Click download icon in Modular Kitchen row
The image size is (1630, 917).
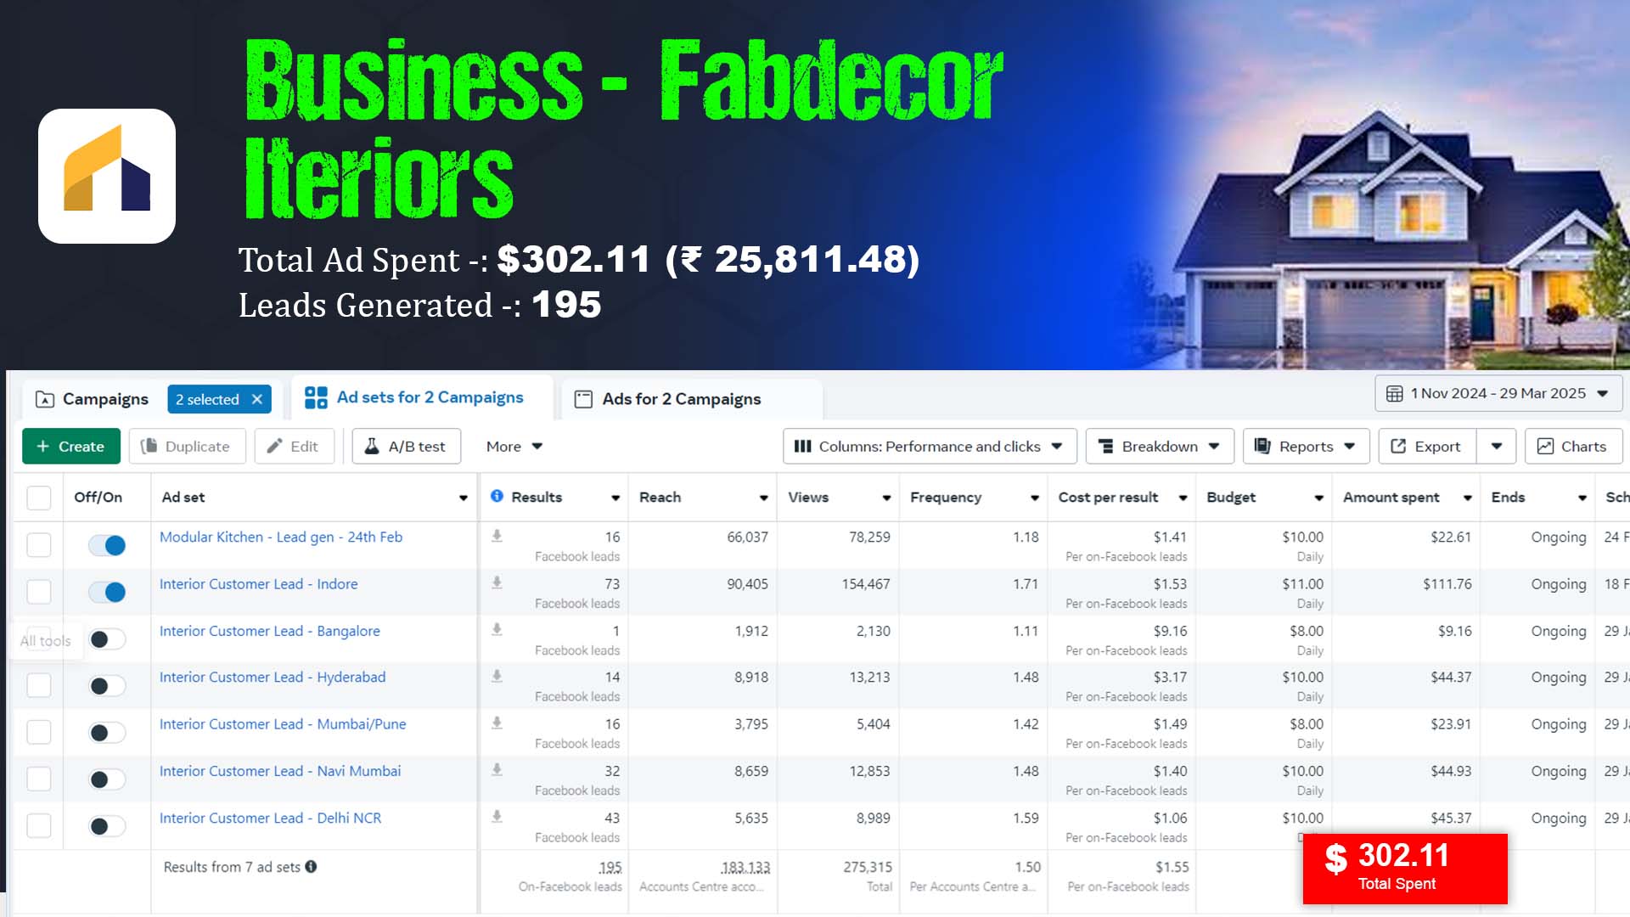point(497,536)
